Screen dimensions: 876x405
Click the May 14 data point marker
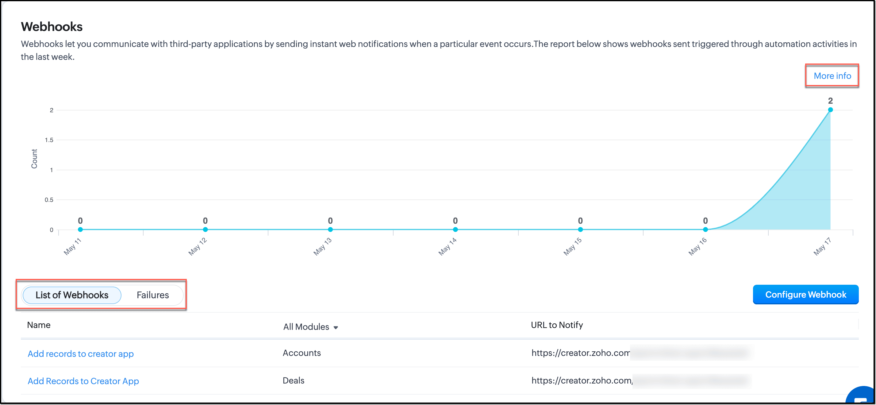[x=455, y=229]
